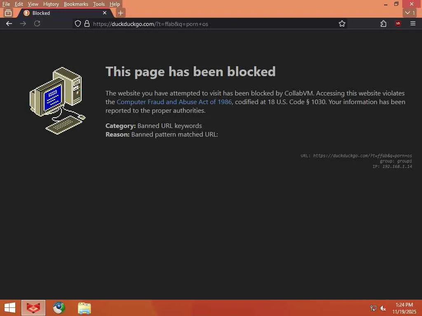
Task: Go back to the previous page
Action: [9, 23]
